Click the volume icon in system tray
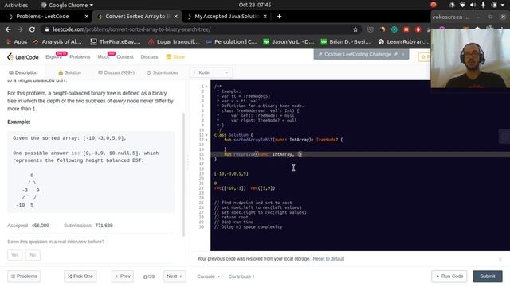510x286 pixels. tap(473, 5)
